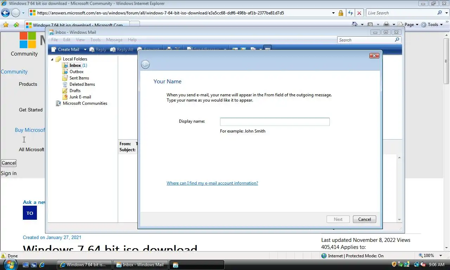450x270 pixels.
Task: Click the Stop loading red X button
Action: click(359, 13)
